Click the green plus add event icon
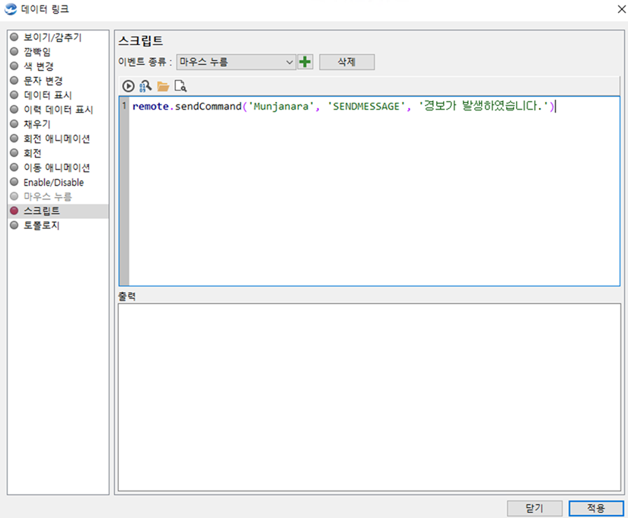 (x=305, y=62)
